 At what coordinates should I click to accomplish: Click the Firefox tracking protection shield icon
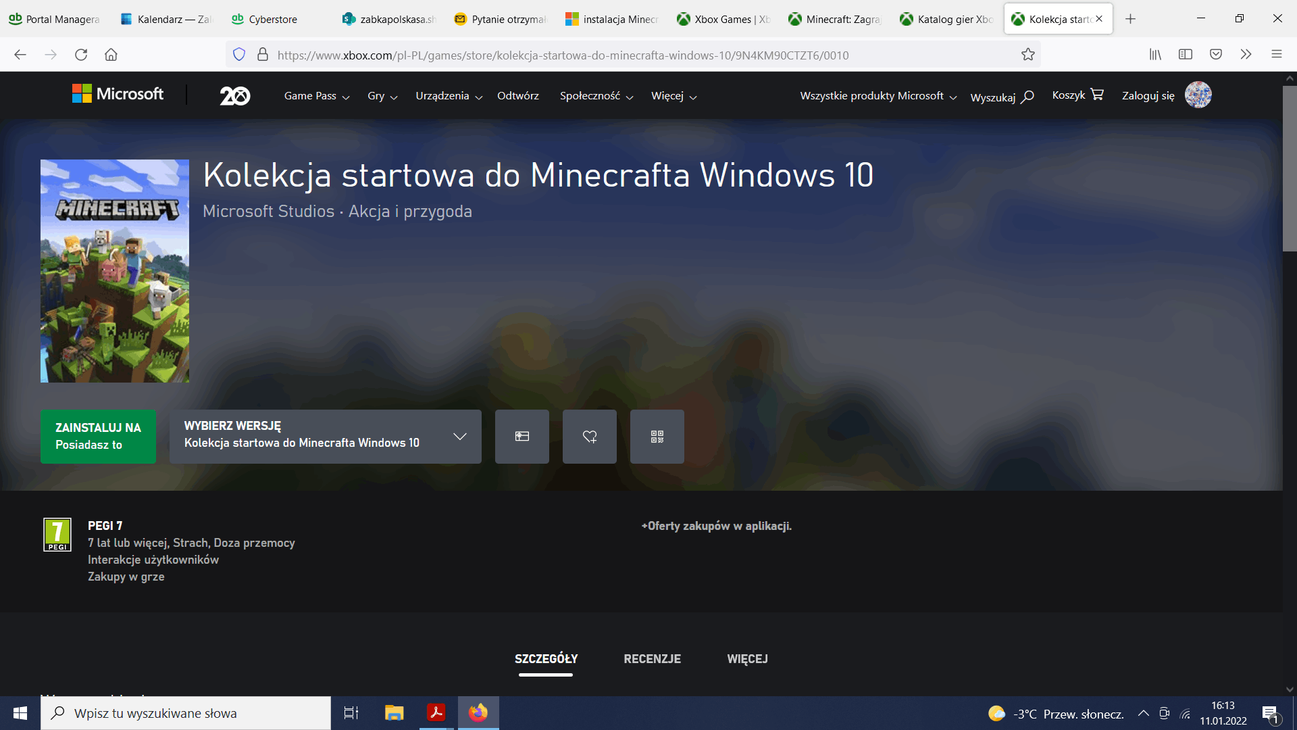239,55
